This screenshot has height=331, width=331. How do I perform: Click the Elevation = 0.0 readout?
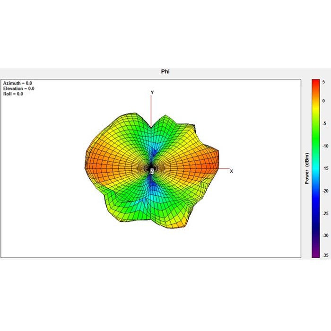18,88
